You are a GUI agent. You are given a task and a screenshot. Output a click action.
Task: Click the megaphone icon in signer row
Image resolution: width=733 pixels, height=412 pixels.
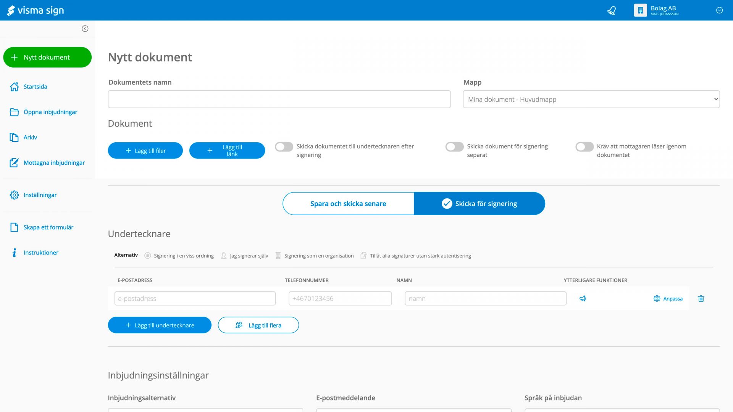coord(583,298)
